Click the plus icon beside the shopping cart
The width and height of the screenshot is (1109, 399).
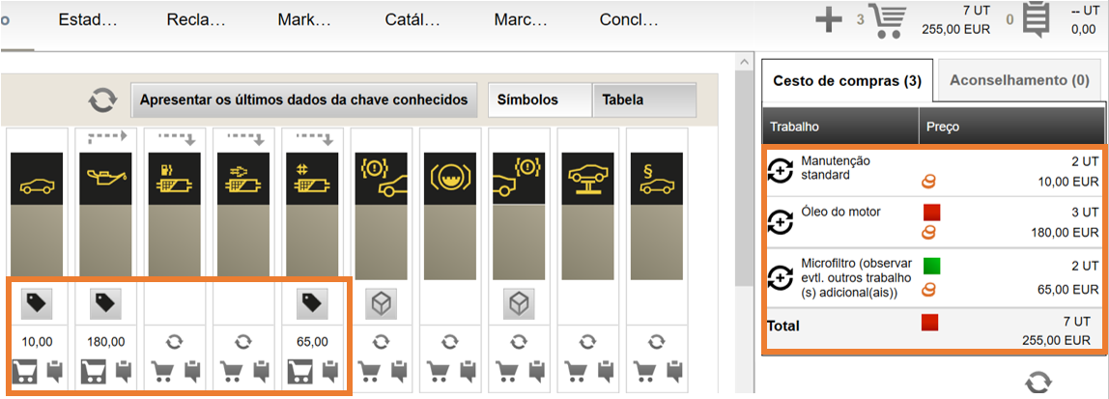tap(828, 20)
